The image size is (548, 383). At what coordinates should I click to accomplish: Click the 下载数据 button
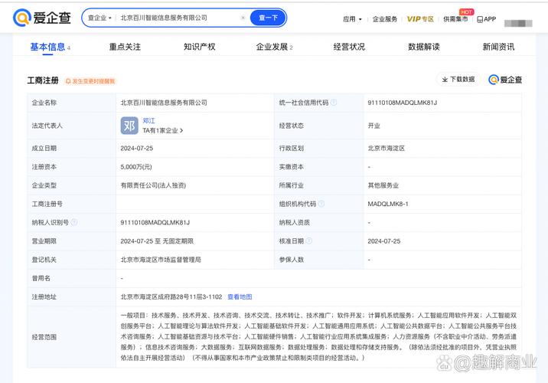458,80
